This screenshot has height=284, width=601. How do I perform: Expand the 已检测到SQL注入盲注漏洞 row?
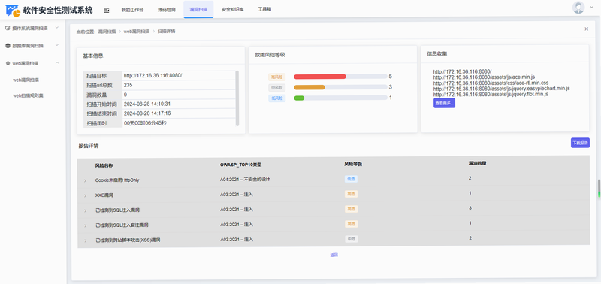85,225
